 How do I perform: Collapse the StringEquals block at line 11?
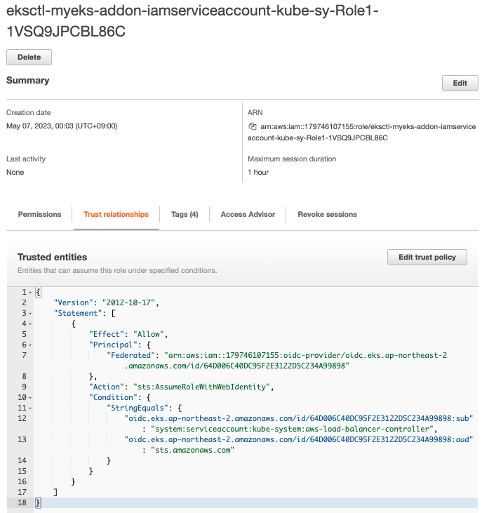[30, 408]
